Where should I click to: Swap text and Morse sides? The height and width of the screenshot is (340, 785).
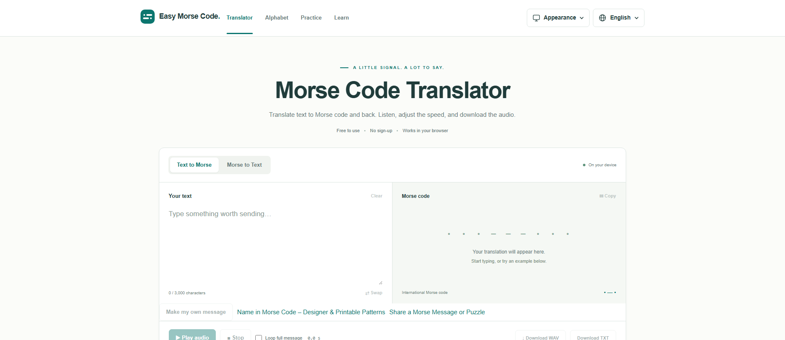[x=374, y=293]
